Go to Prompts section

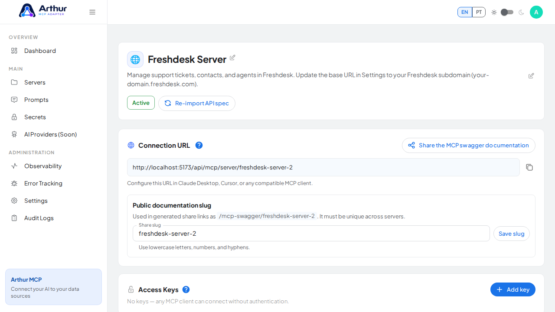[x=53, y=100]
